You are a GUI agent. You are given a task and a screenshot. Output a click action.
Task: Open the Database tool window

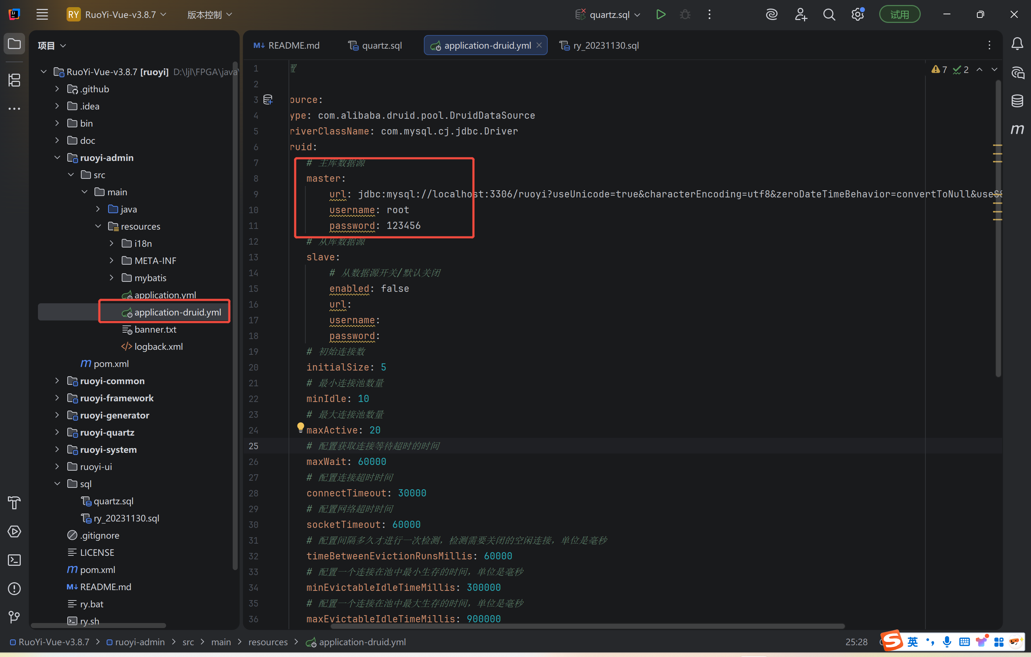point(1017,101)
